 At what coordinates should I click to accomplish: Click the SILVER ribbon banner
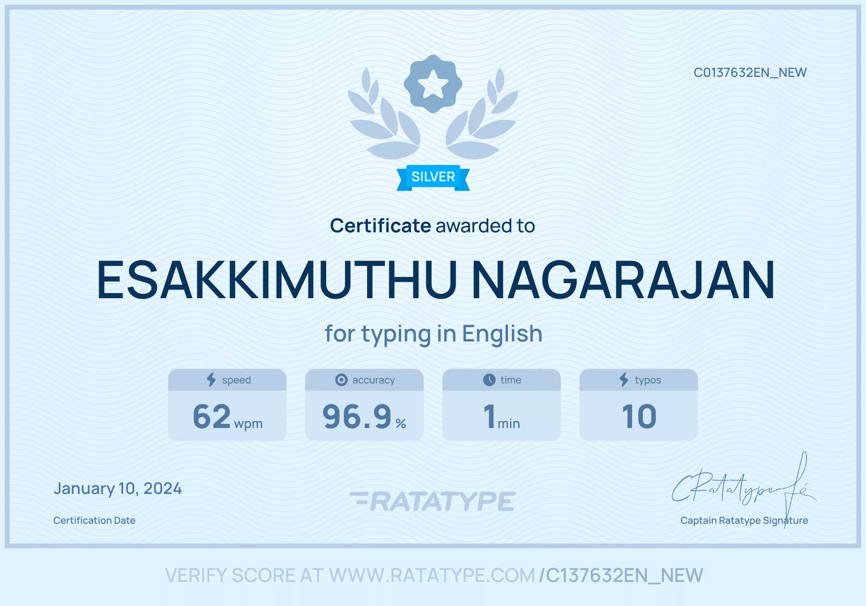pyautogui.click(x=433, y=177)
